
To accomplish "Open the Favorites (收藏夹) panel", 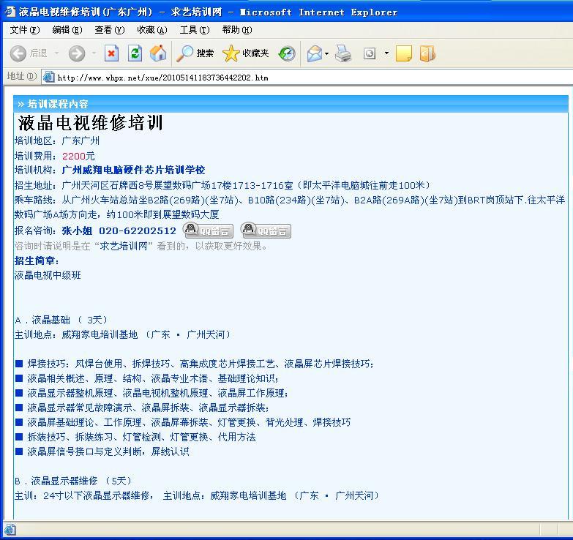I will pyautogui.click(x=246, y=53).
